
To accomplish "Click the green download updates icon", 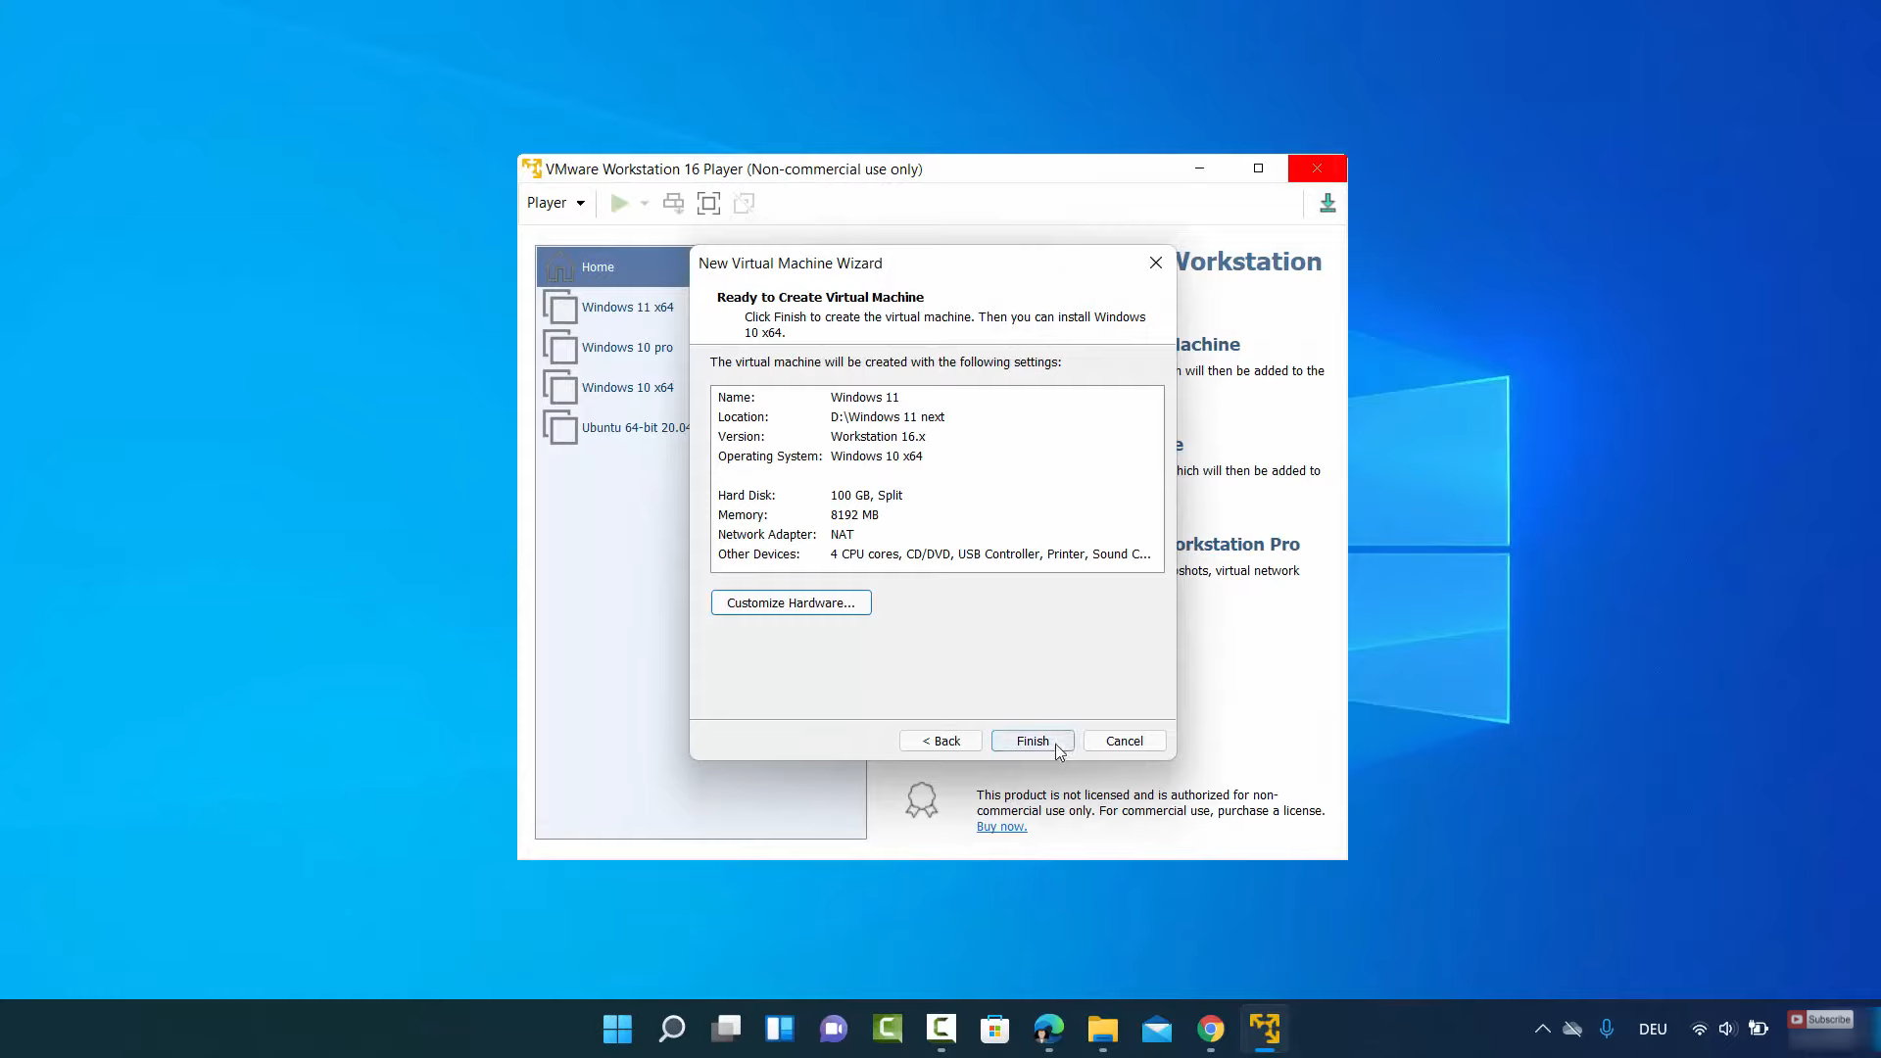I will pyautogui.click(x=1327, y=203).
